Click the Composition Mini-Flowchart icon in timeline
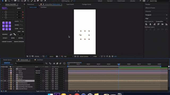Image resolution: width=170 pixels, height=95 pixels. 46,63
